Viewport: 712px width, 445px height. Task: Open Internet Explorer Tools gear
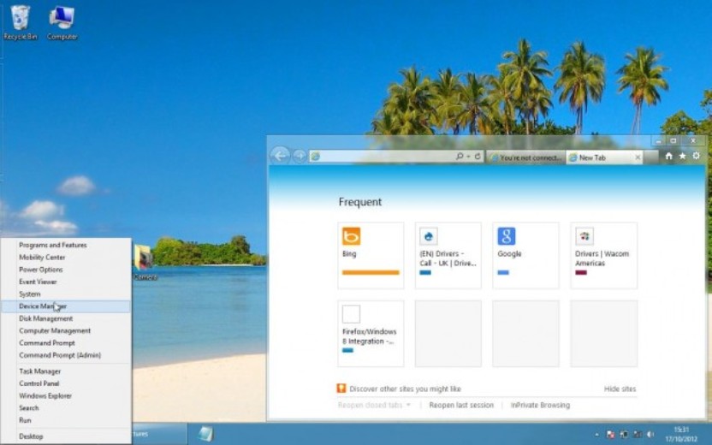click(696, 156)
